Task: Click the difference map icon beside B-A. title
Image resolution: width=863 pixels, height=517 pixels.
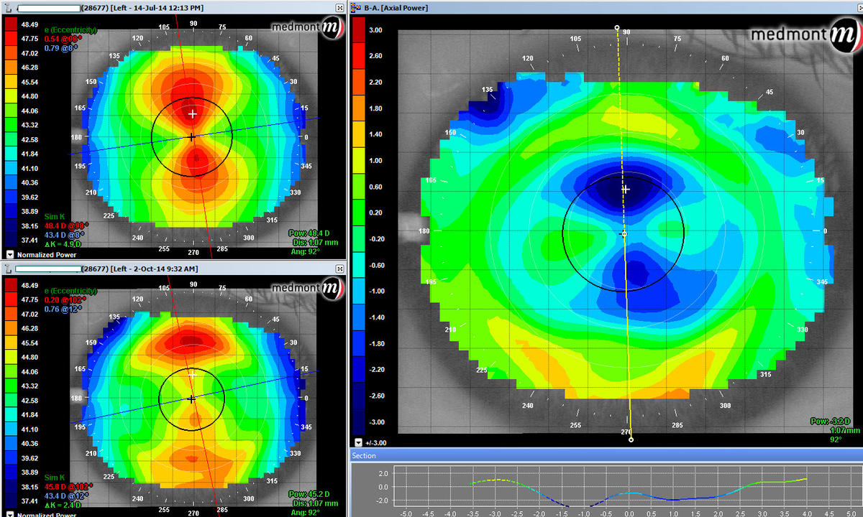Action: (x=357, y=7)
